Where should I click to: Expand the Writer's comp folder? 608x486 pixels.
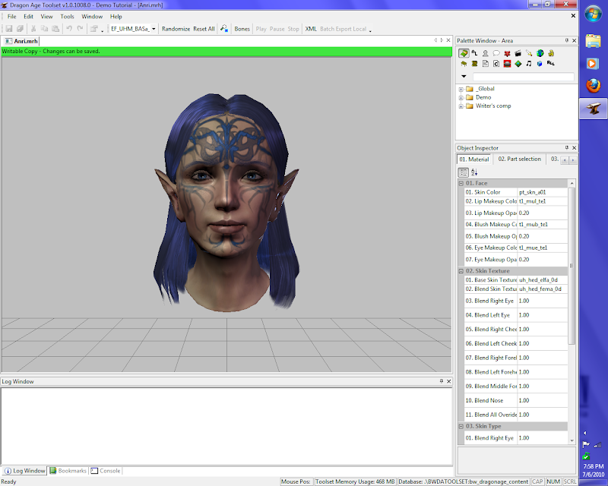[461, 106]
